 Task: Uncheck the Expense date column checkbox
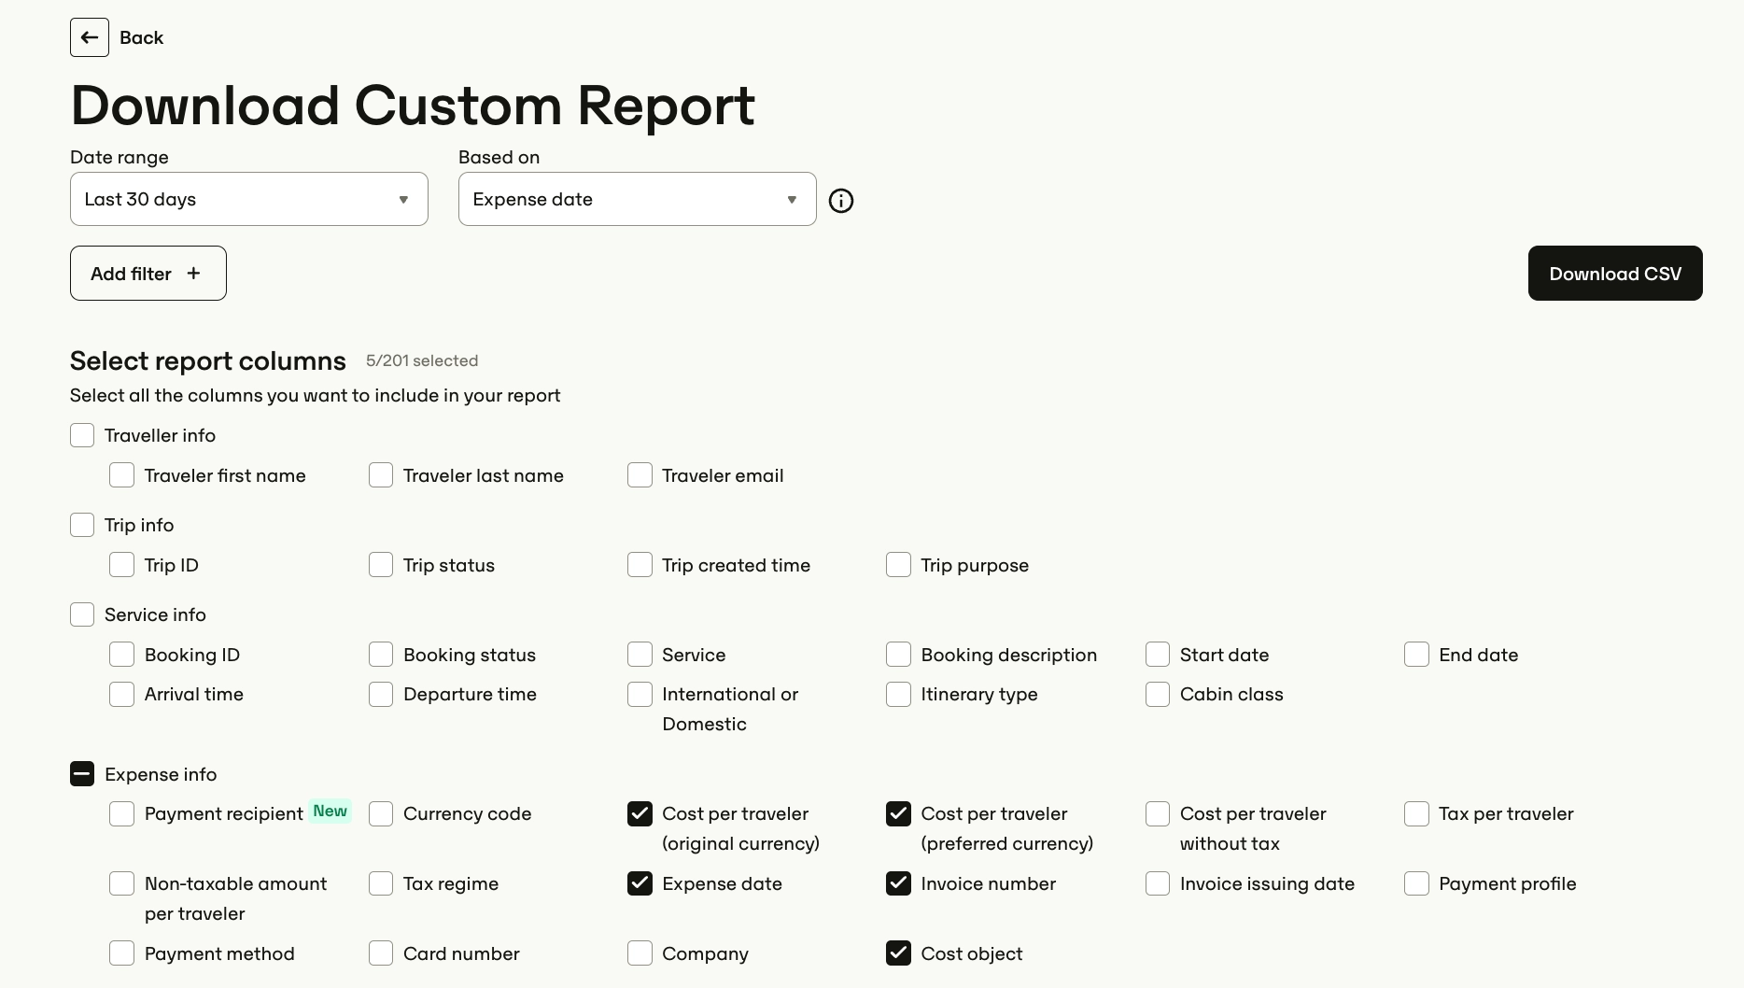pos(640,883)
